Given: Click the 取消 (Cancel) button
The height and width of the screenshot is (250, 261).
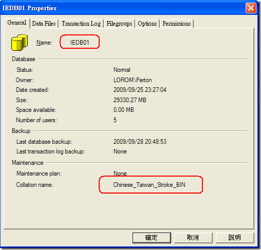Looking at the screenshot, I should (x=193, y=238).
